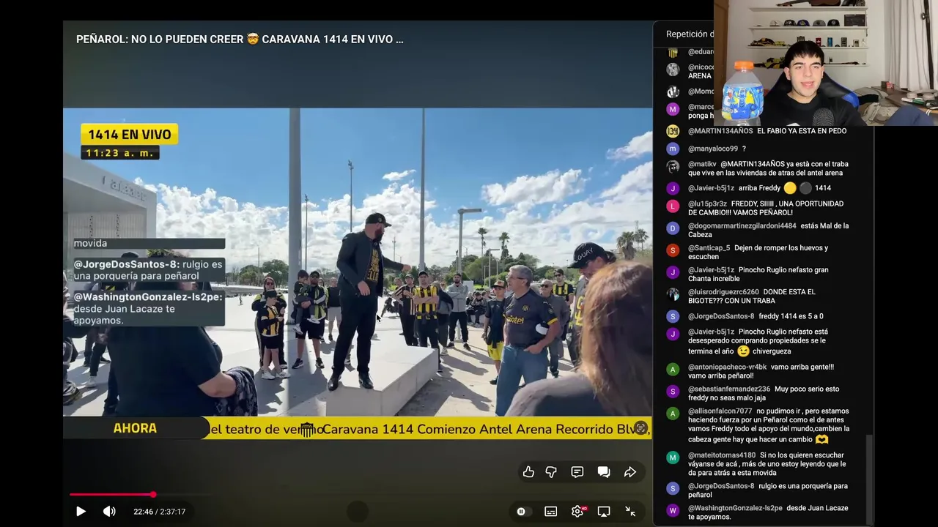Image resolution: width=938 pixels, height=527 pixels.
Task: Click @lu15p3r3z user avatar
Action: pos(673,206)
